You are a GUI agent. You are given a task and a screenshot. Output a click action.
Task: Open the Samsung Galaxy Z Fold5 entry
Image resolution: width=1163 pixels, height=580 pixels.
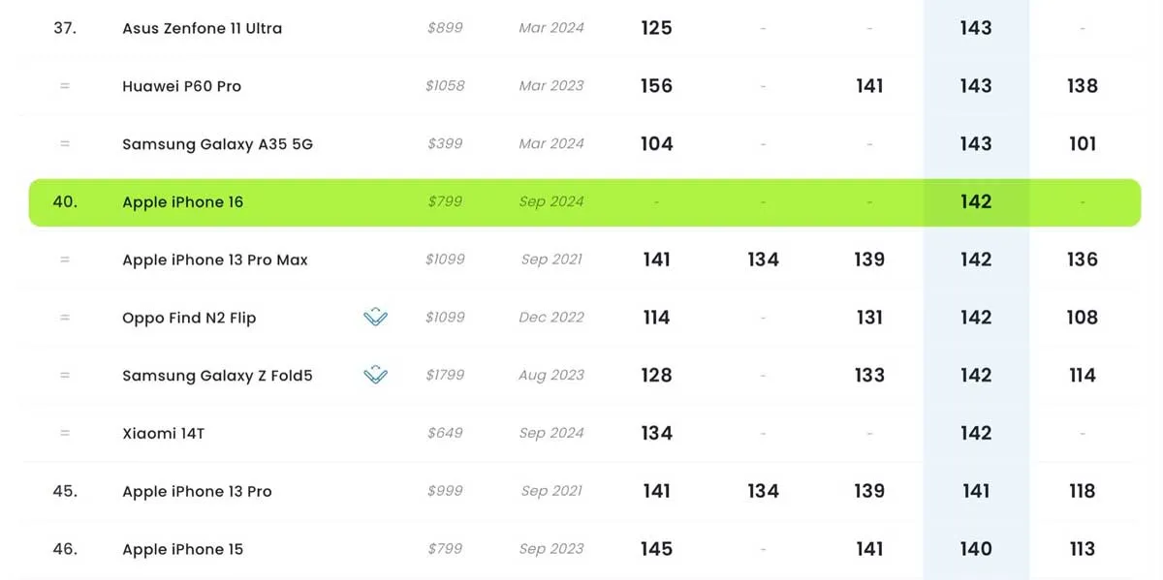[217, 376]
